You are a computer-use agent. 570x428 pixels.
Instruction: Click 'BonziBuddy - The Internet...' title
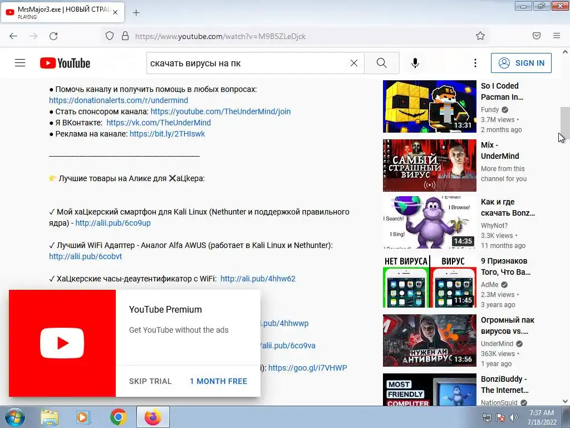[504, 385]
